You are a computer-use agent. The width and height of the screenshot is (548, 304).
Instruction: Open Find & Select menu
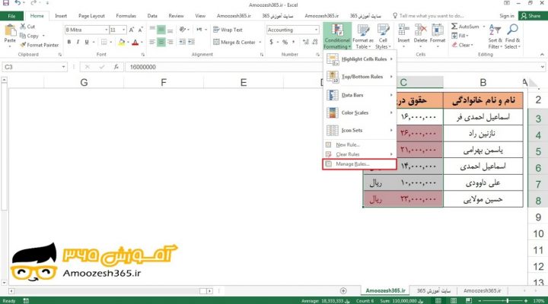(512, 36)
